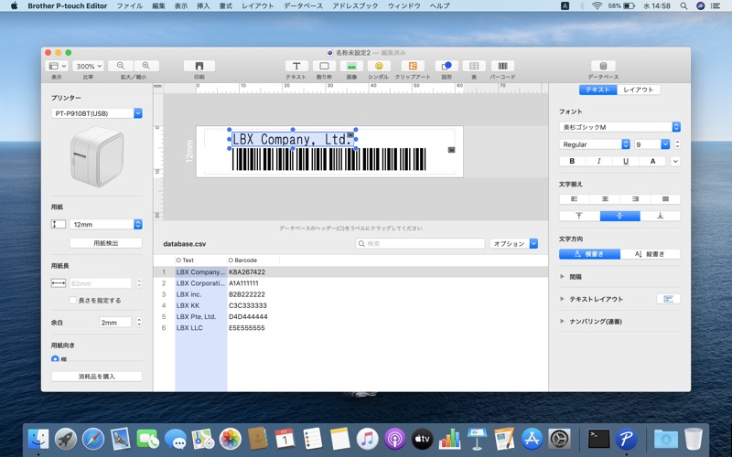Click the Barcode column header
The image size is (732, 457).
pos(253,260)
